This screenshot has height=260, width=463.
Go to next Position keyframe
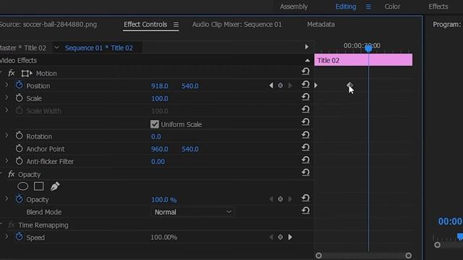pyautogui.click(x=290, y=85)
